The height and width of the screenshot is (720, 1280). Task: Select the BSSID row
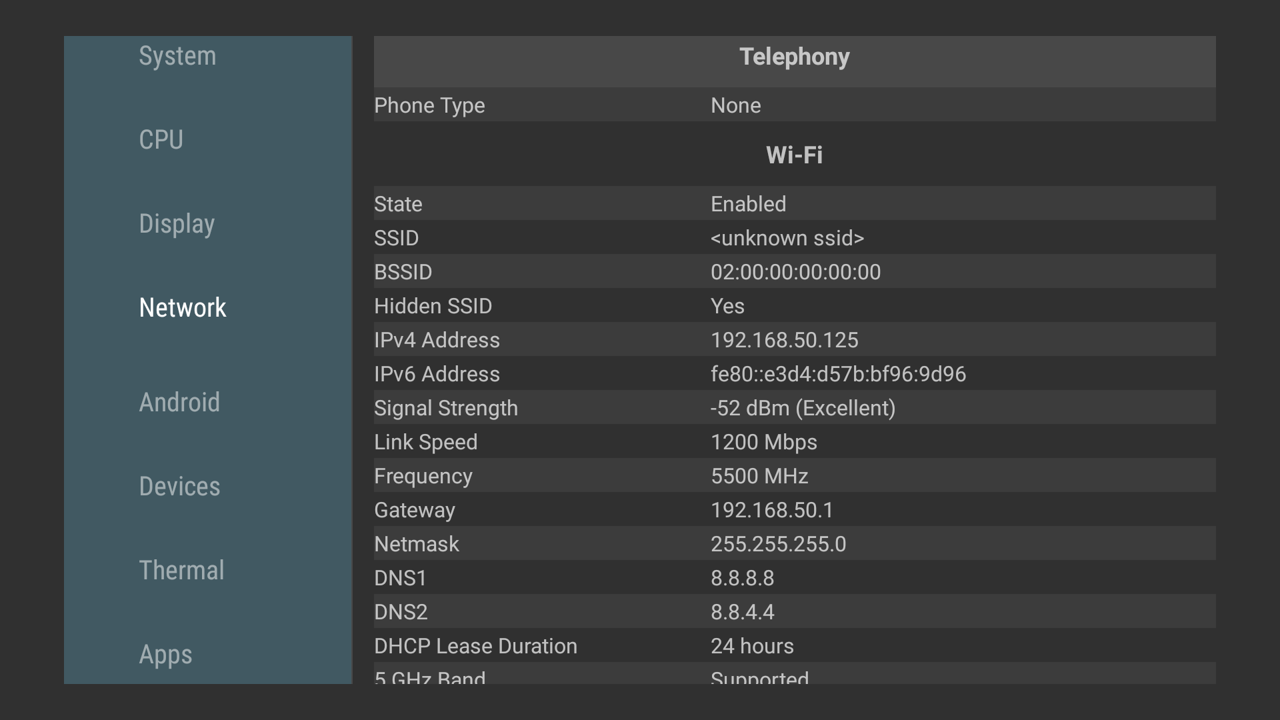click(795, 271)
